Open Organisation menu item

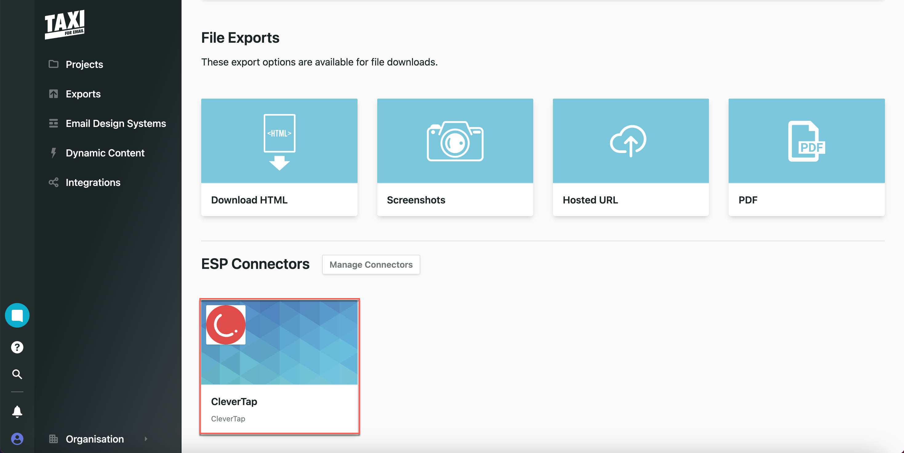pos(95,439)
